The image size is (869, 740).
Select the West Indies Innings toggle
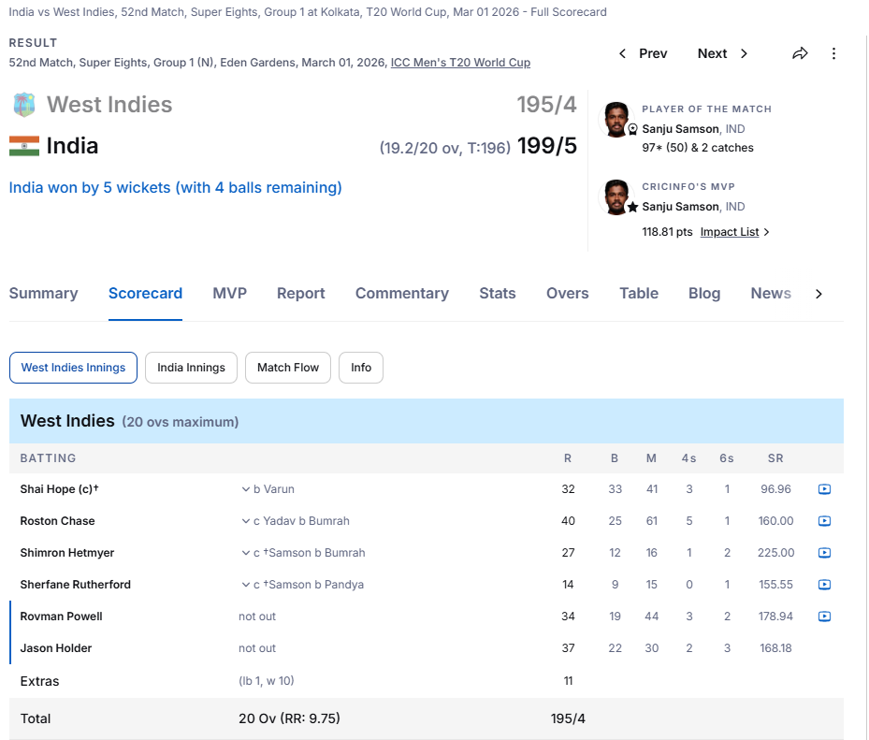coord(73,368)
